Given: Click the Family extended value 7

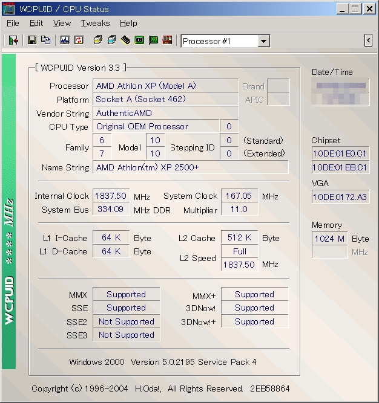Looking at the screenshot, I should 102,153.
